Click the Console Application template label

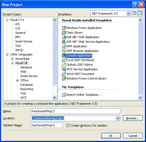coord(79,55)
